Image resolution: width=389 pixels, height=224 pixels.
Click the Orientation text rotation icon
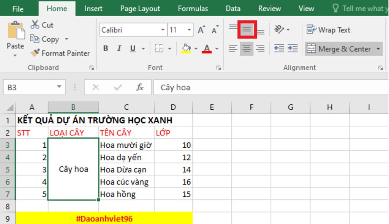click(279, 30)
